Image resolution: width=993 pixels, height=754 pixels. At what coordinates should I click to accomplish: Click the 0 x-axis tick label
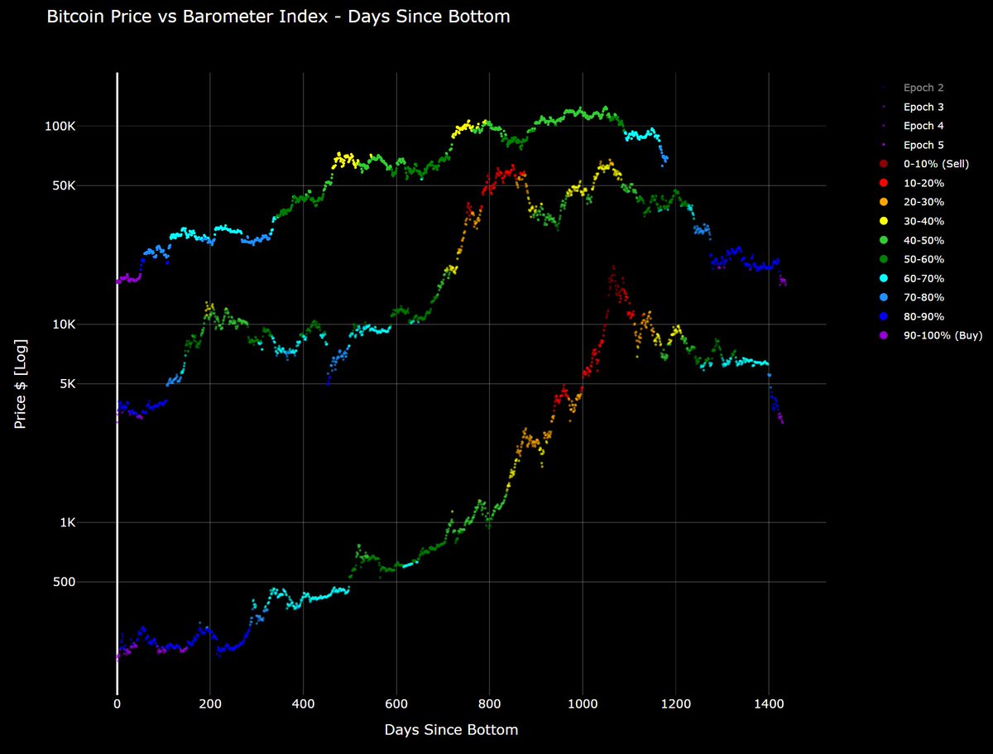pos(117,704)
